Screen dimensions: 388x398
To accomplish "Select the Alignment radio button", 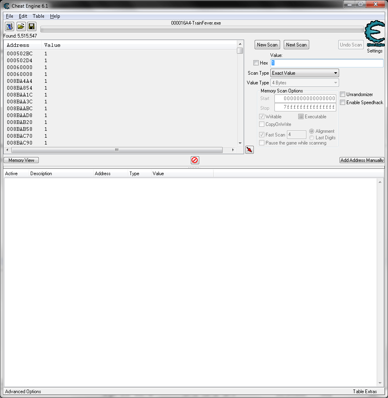I will click(312, 131).
